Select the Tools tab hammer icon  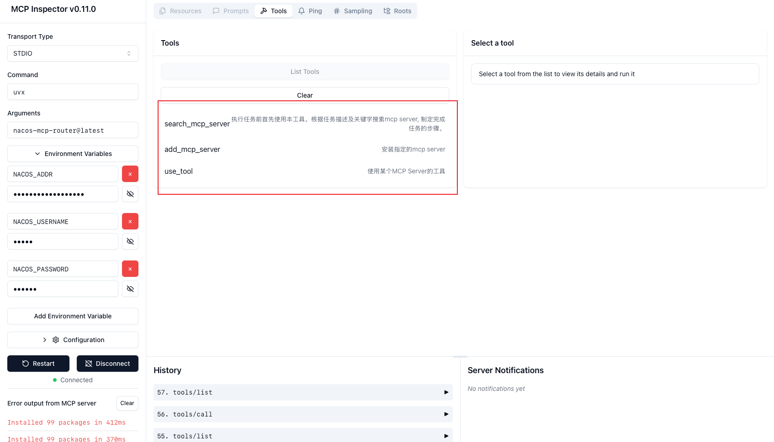[x=264, y=10]
